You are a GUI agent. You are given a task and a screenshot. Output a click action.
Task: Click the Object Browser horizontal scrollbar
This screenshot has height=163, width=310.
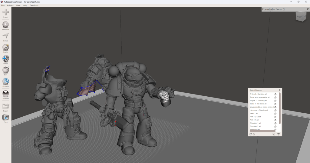pos(262,131)
